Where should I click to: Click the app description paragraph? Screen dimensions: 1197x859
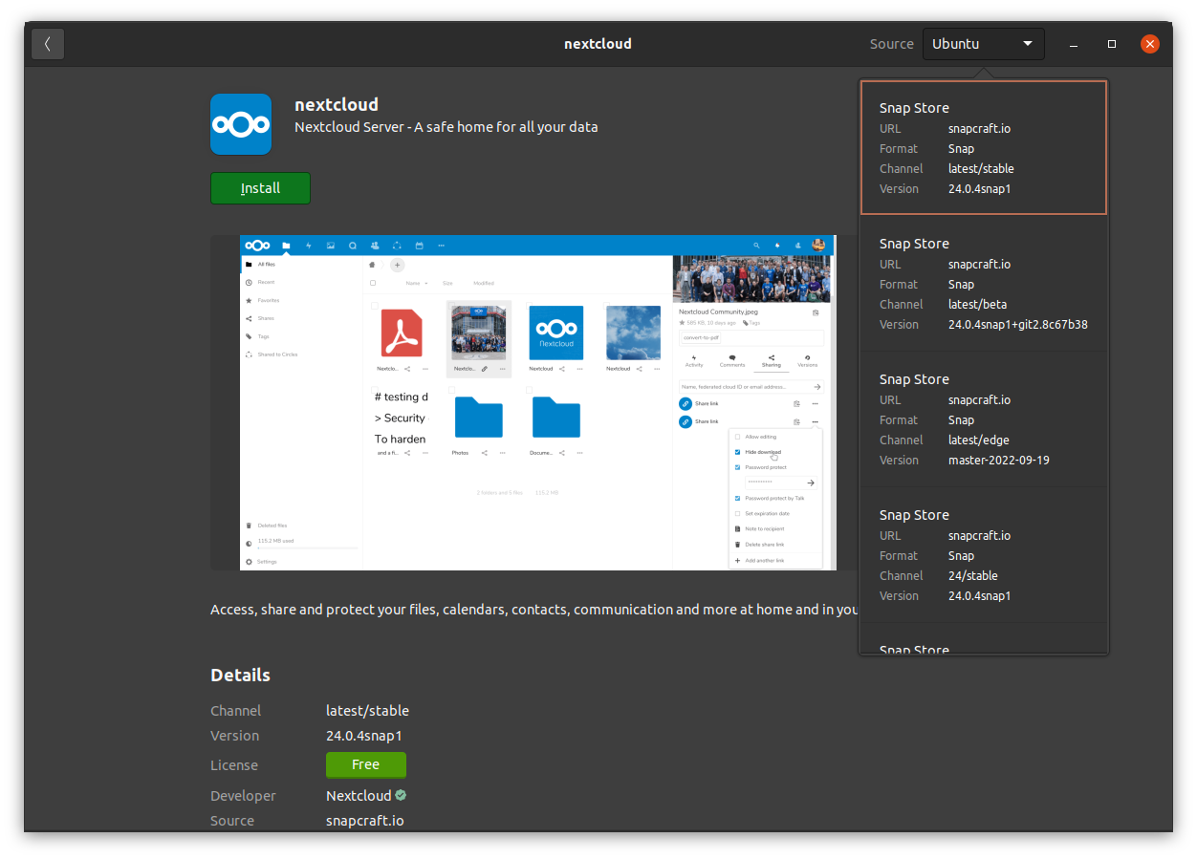pyautogui.click(x=534, y=609)
